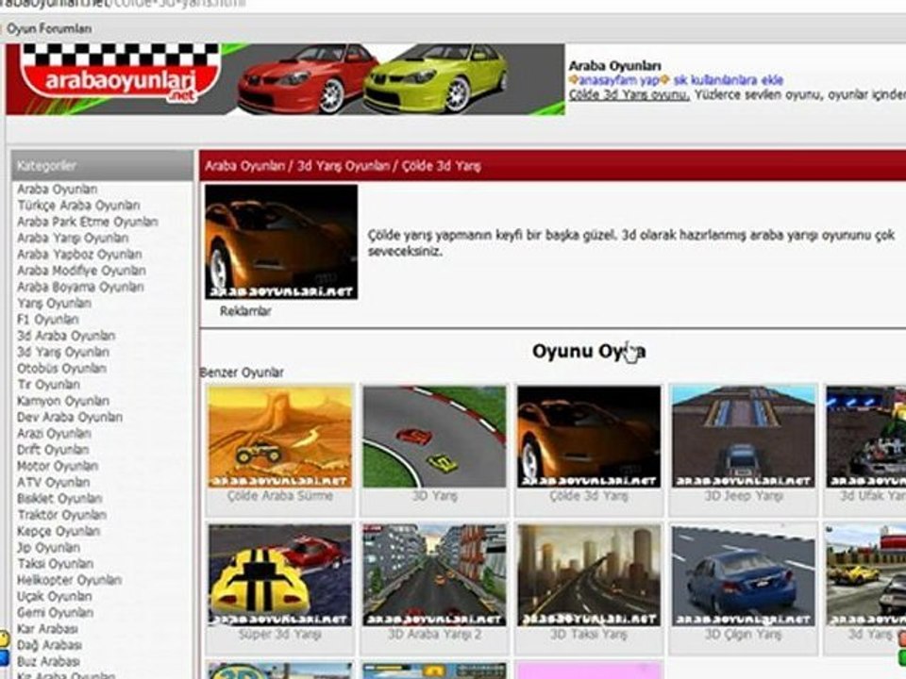Go to Drift Oyunları category
This screenshot has width=906, height=679.
[53, 449]
